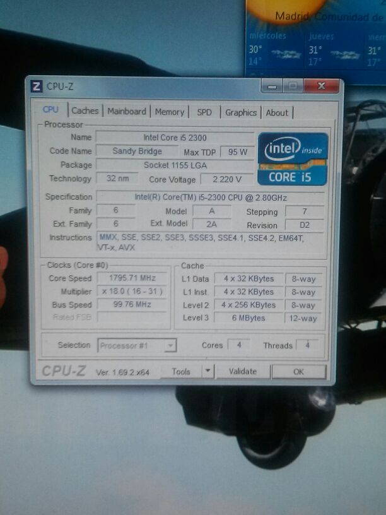
Task: Open the Processor #1 selection dropdown
Action: tap(137, 345)
